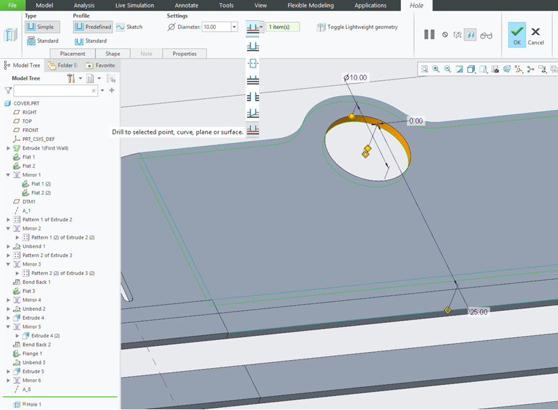Confirm the hole with OK
This screenshot has width=558, height=410.
pos(517,34)
